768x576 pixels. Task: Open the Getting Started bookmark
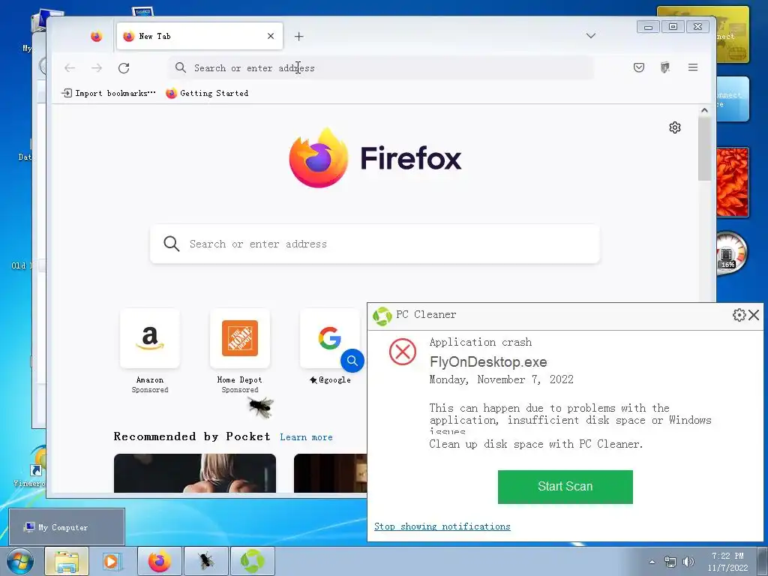(207, 93)
